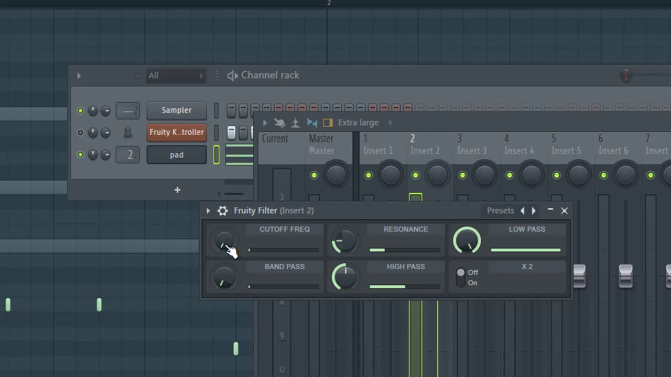Click the Master track pan knob
The height and width of the screenshot is (377, 671).
click(x=336, y=175)
